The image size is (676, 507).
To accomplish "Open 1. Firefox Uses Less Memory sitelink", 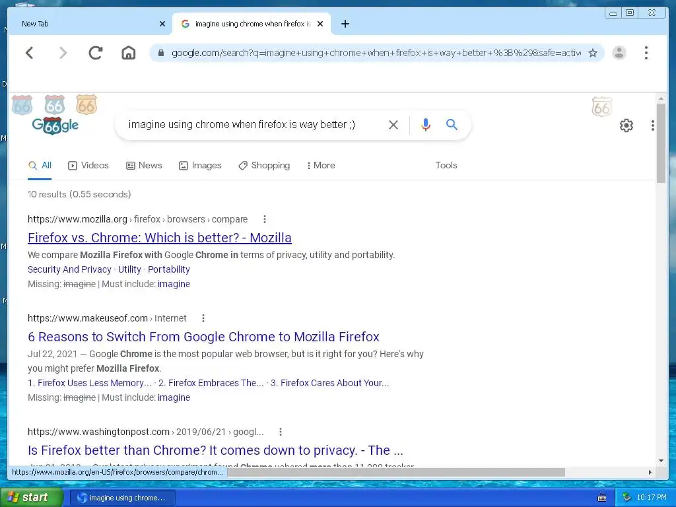I will point(90,383).
